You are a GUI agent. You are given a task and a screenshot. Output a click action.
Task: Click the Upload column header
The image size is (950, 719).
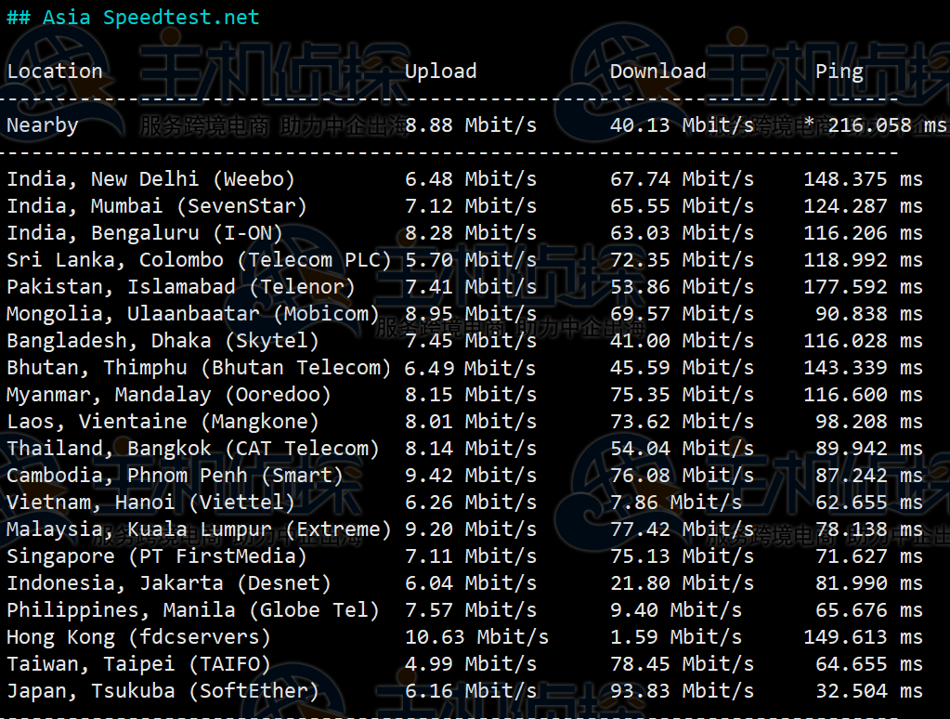(x=440, y=72)
